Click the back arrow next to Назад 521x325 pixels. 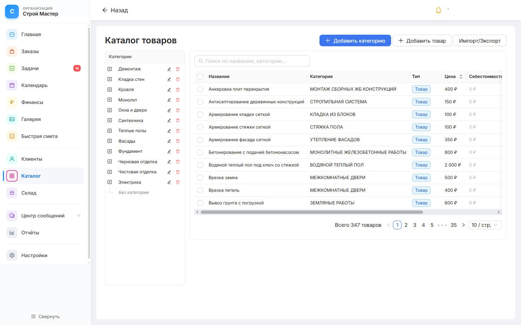pyautogui.click(x=105, y=10)
